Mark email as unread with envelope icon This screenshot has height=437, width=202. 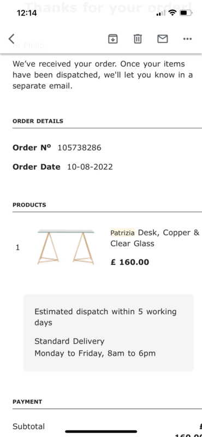(163, 39)
